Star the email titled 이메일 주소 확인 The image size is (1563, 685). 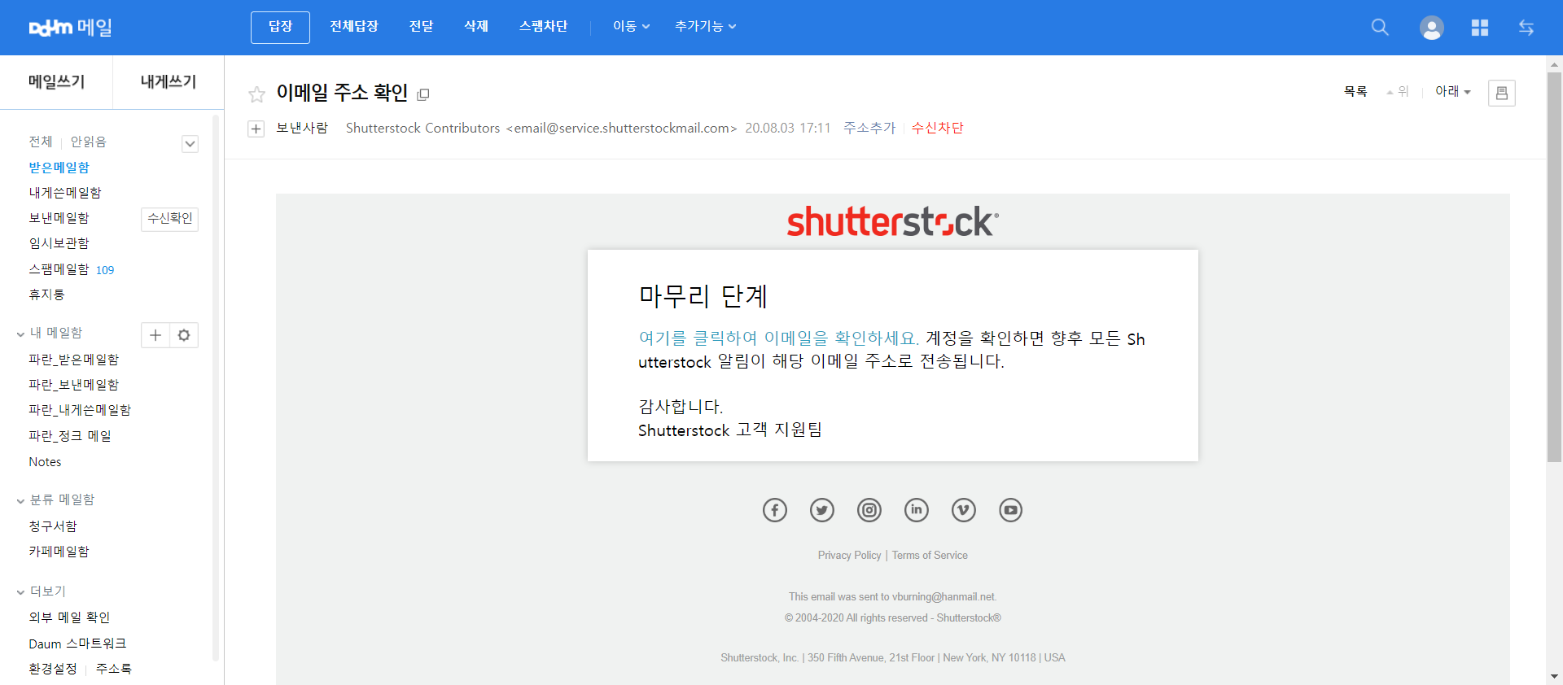tap(257, 94)
